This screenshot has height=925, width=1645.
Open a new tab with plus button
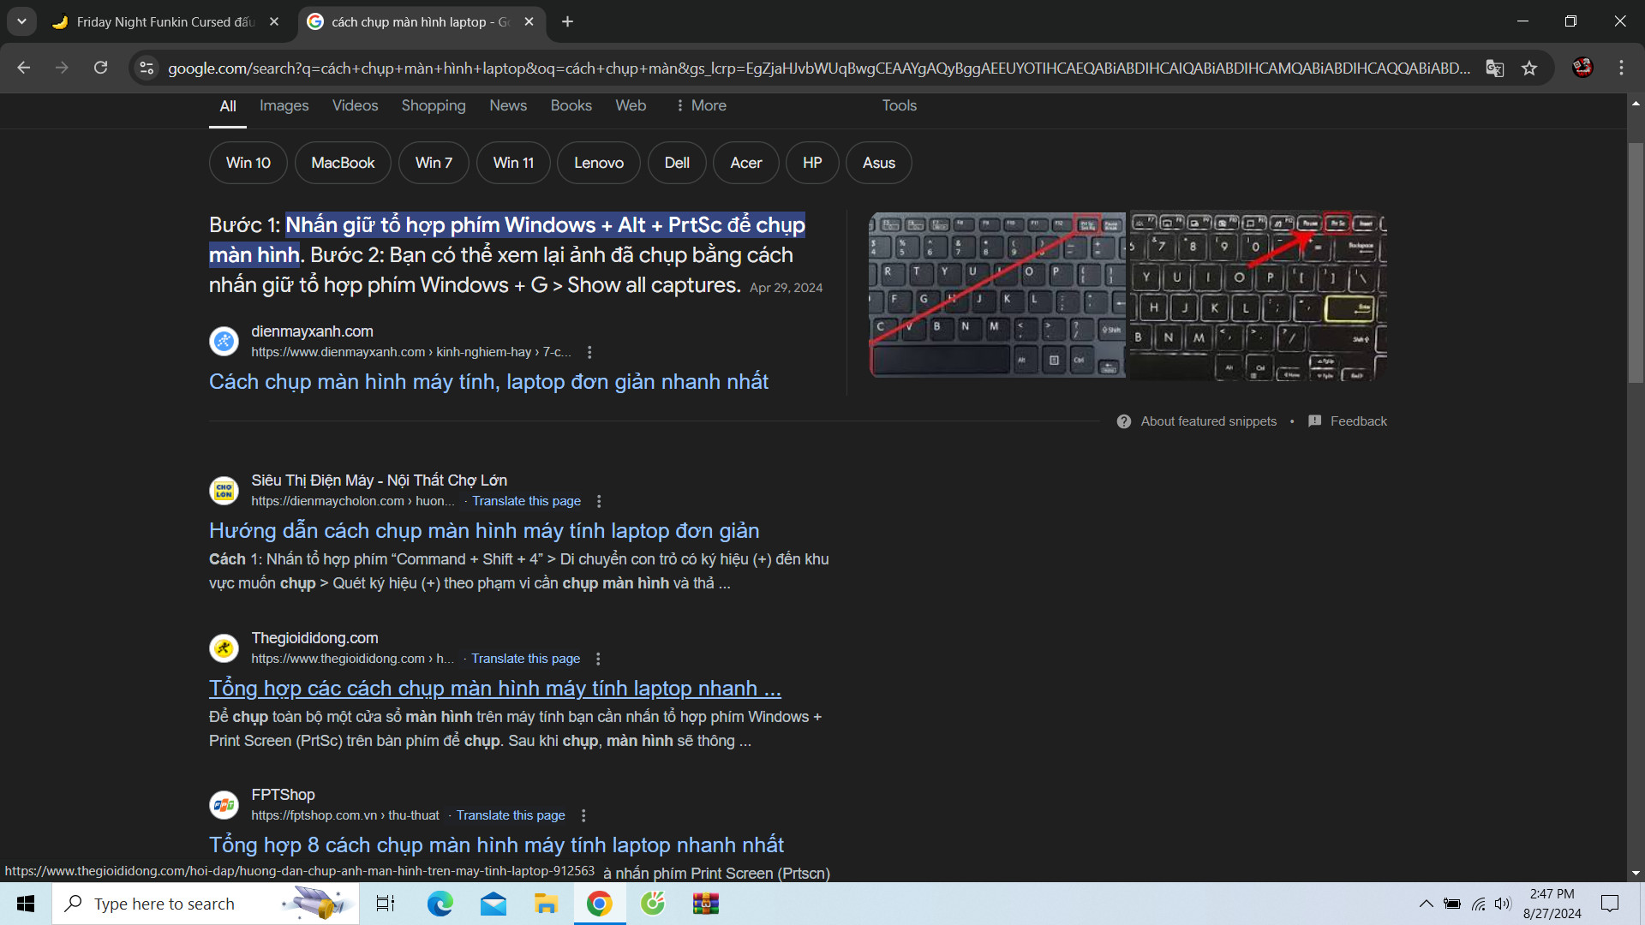click(567, 21)
